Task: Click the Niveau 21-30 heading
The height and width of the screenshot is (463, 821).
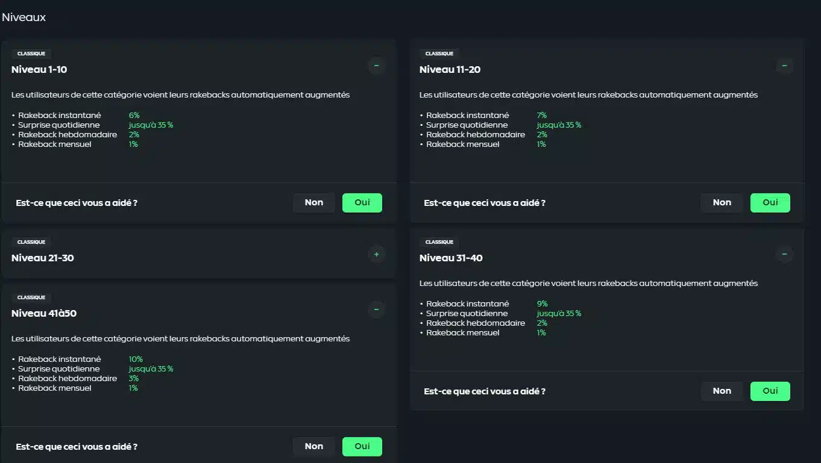Action: (x=43, y=258)
